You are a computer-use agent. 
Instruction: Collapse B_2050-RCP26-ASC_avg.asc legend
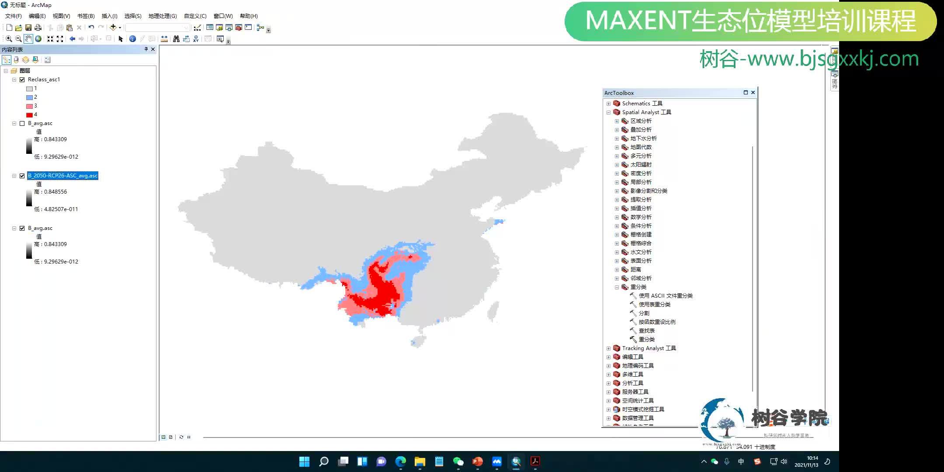coord(14,176)
